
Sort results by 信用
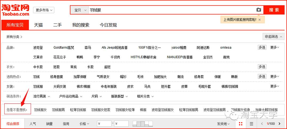click(x=66, y=124)
